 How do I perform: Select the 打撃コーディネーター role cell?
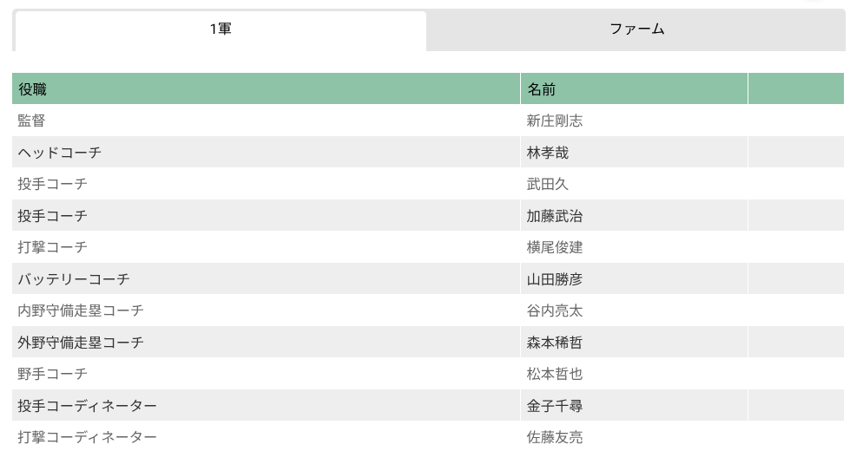[x=88, y=437]
